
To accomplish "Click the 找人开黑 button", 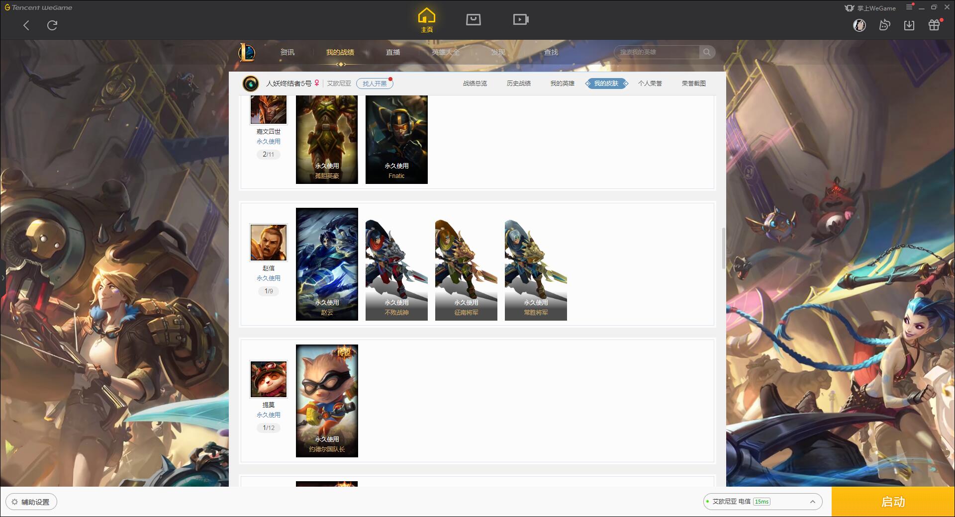I will [375, 84].
